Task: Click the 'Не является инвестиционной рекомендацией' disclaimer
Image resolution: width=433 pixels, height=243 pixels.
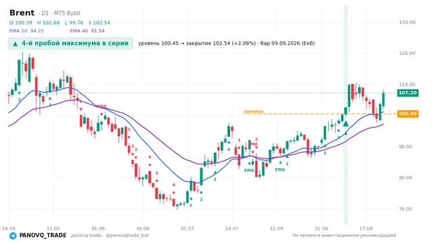Action: point(344,236)
